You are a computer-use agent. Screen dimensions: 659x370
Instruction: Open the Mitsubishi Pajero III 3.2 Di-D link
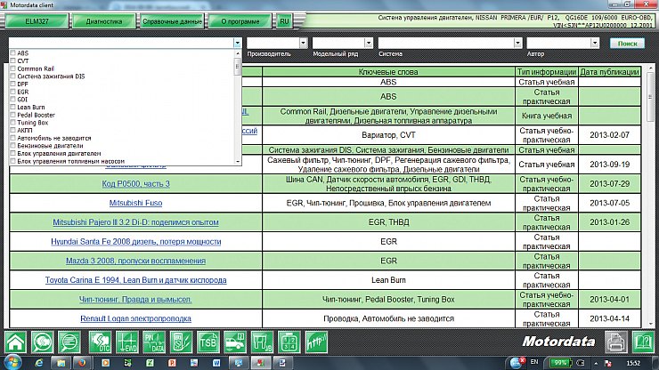point(135,222)
